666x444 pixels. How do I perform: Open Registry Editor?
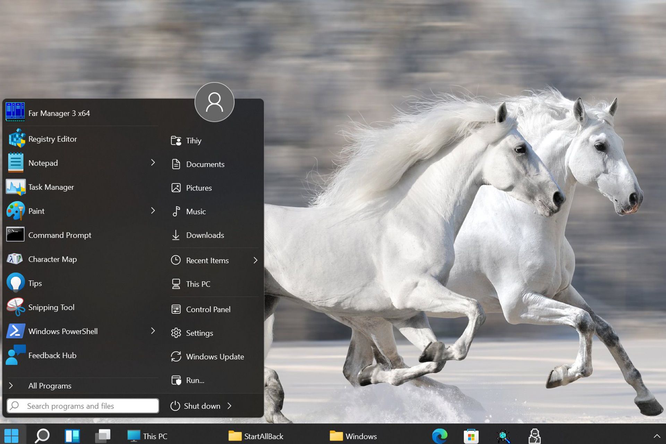tap(52, 139)
